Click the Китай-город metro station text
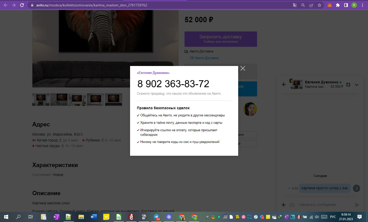The image size is (368, 222). [x=47, y=140]
